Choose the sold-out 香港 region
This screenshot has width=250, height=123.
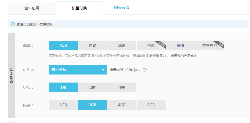coord(151,46)
